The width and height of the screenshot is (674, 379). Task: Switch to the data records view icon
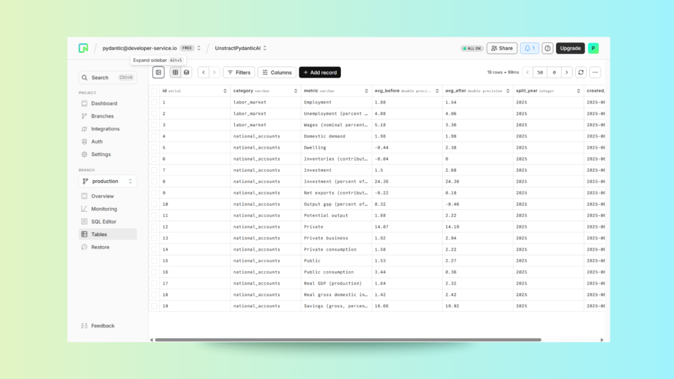186,72
